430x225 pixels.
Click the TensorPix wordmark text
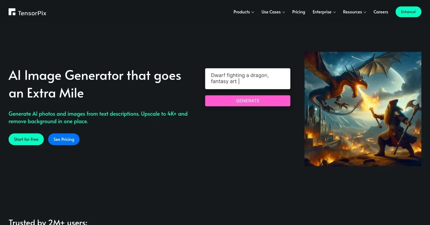tap(32, 13)
